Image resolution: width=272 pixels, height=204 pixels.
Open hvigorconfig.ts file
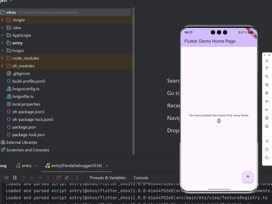(x=26, y=89)
